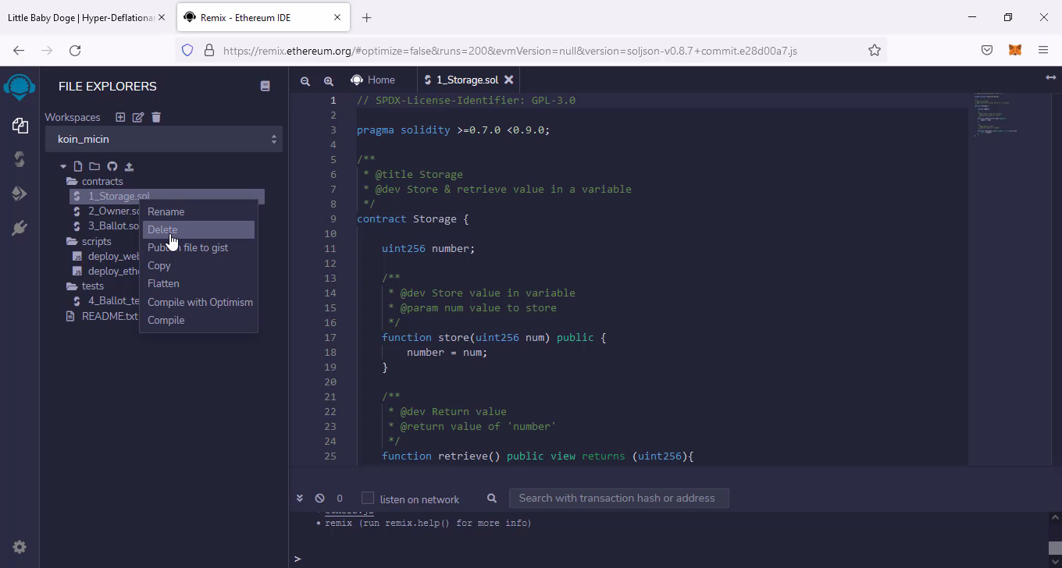
Task: Click the transaction hash search field
Action: coord(618,498)
